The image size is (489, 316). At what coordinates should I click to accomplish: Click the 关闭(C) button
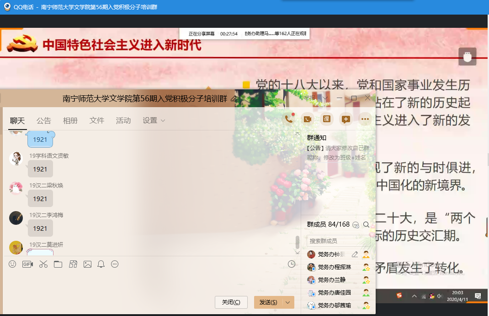pyautogui.click(x=231, y=302)
